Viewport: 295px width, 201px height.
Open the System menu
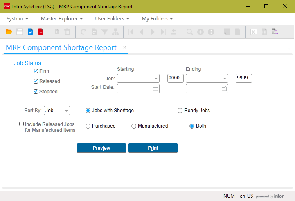[x=17, y=19]
